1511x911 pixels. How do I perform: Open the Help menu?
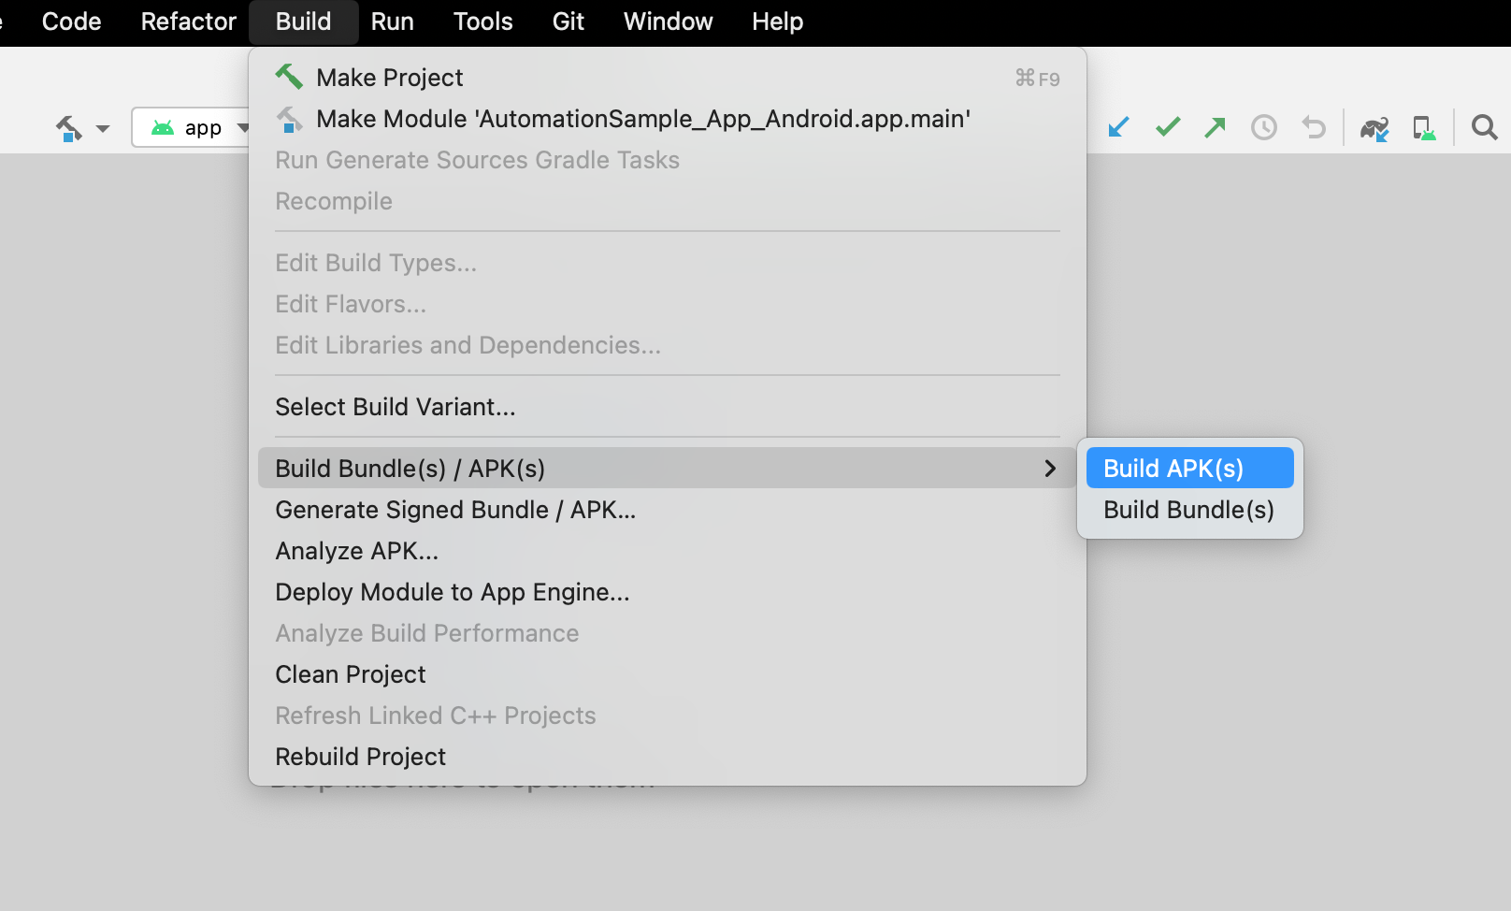pos(777,22)
